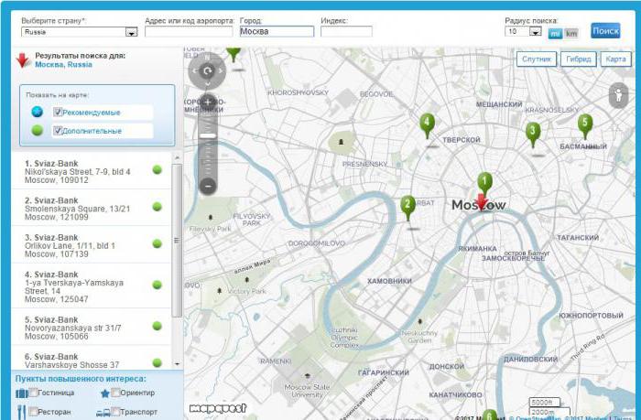Screen dimensions: 641x420
Task: Click map marker number 2
Action: tap(407, 206)
